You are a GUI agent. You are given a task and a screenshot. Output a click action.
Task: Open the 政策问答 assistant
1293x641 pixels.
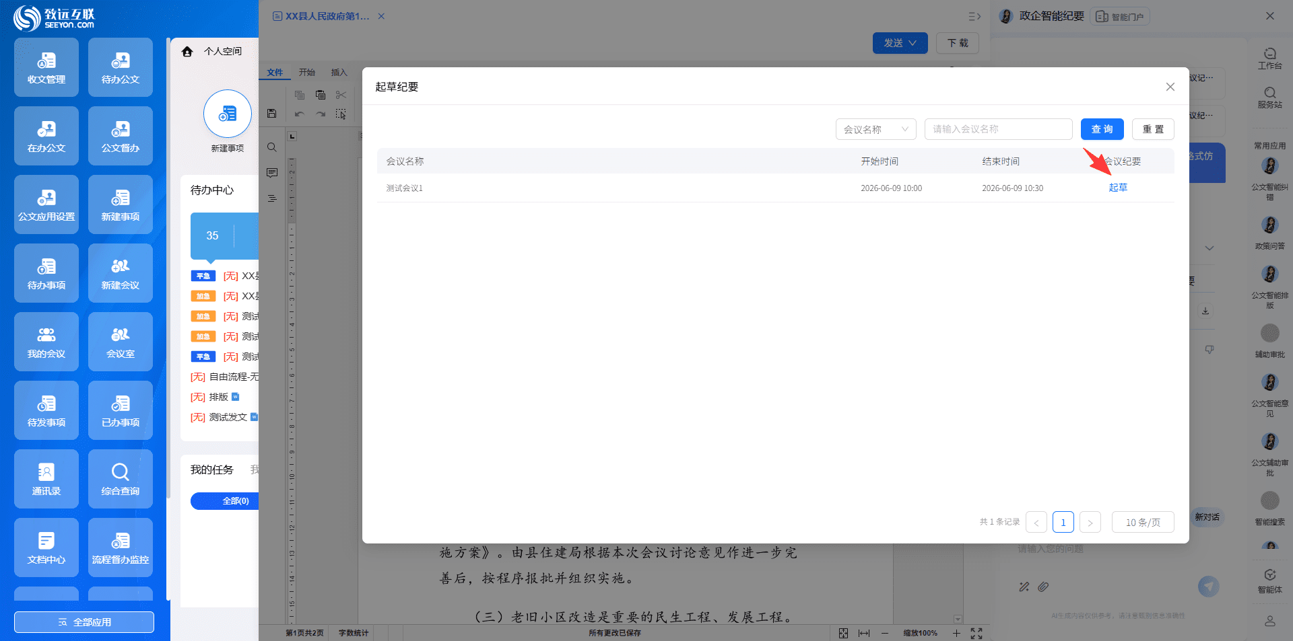point(1270,233)
